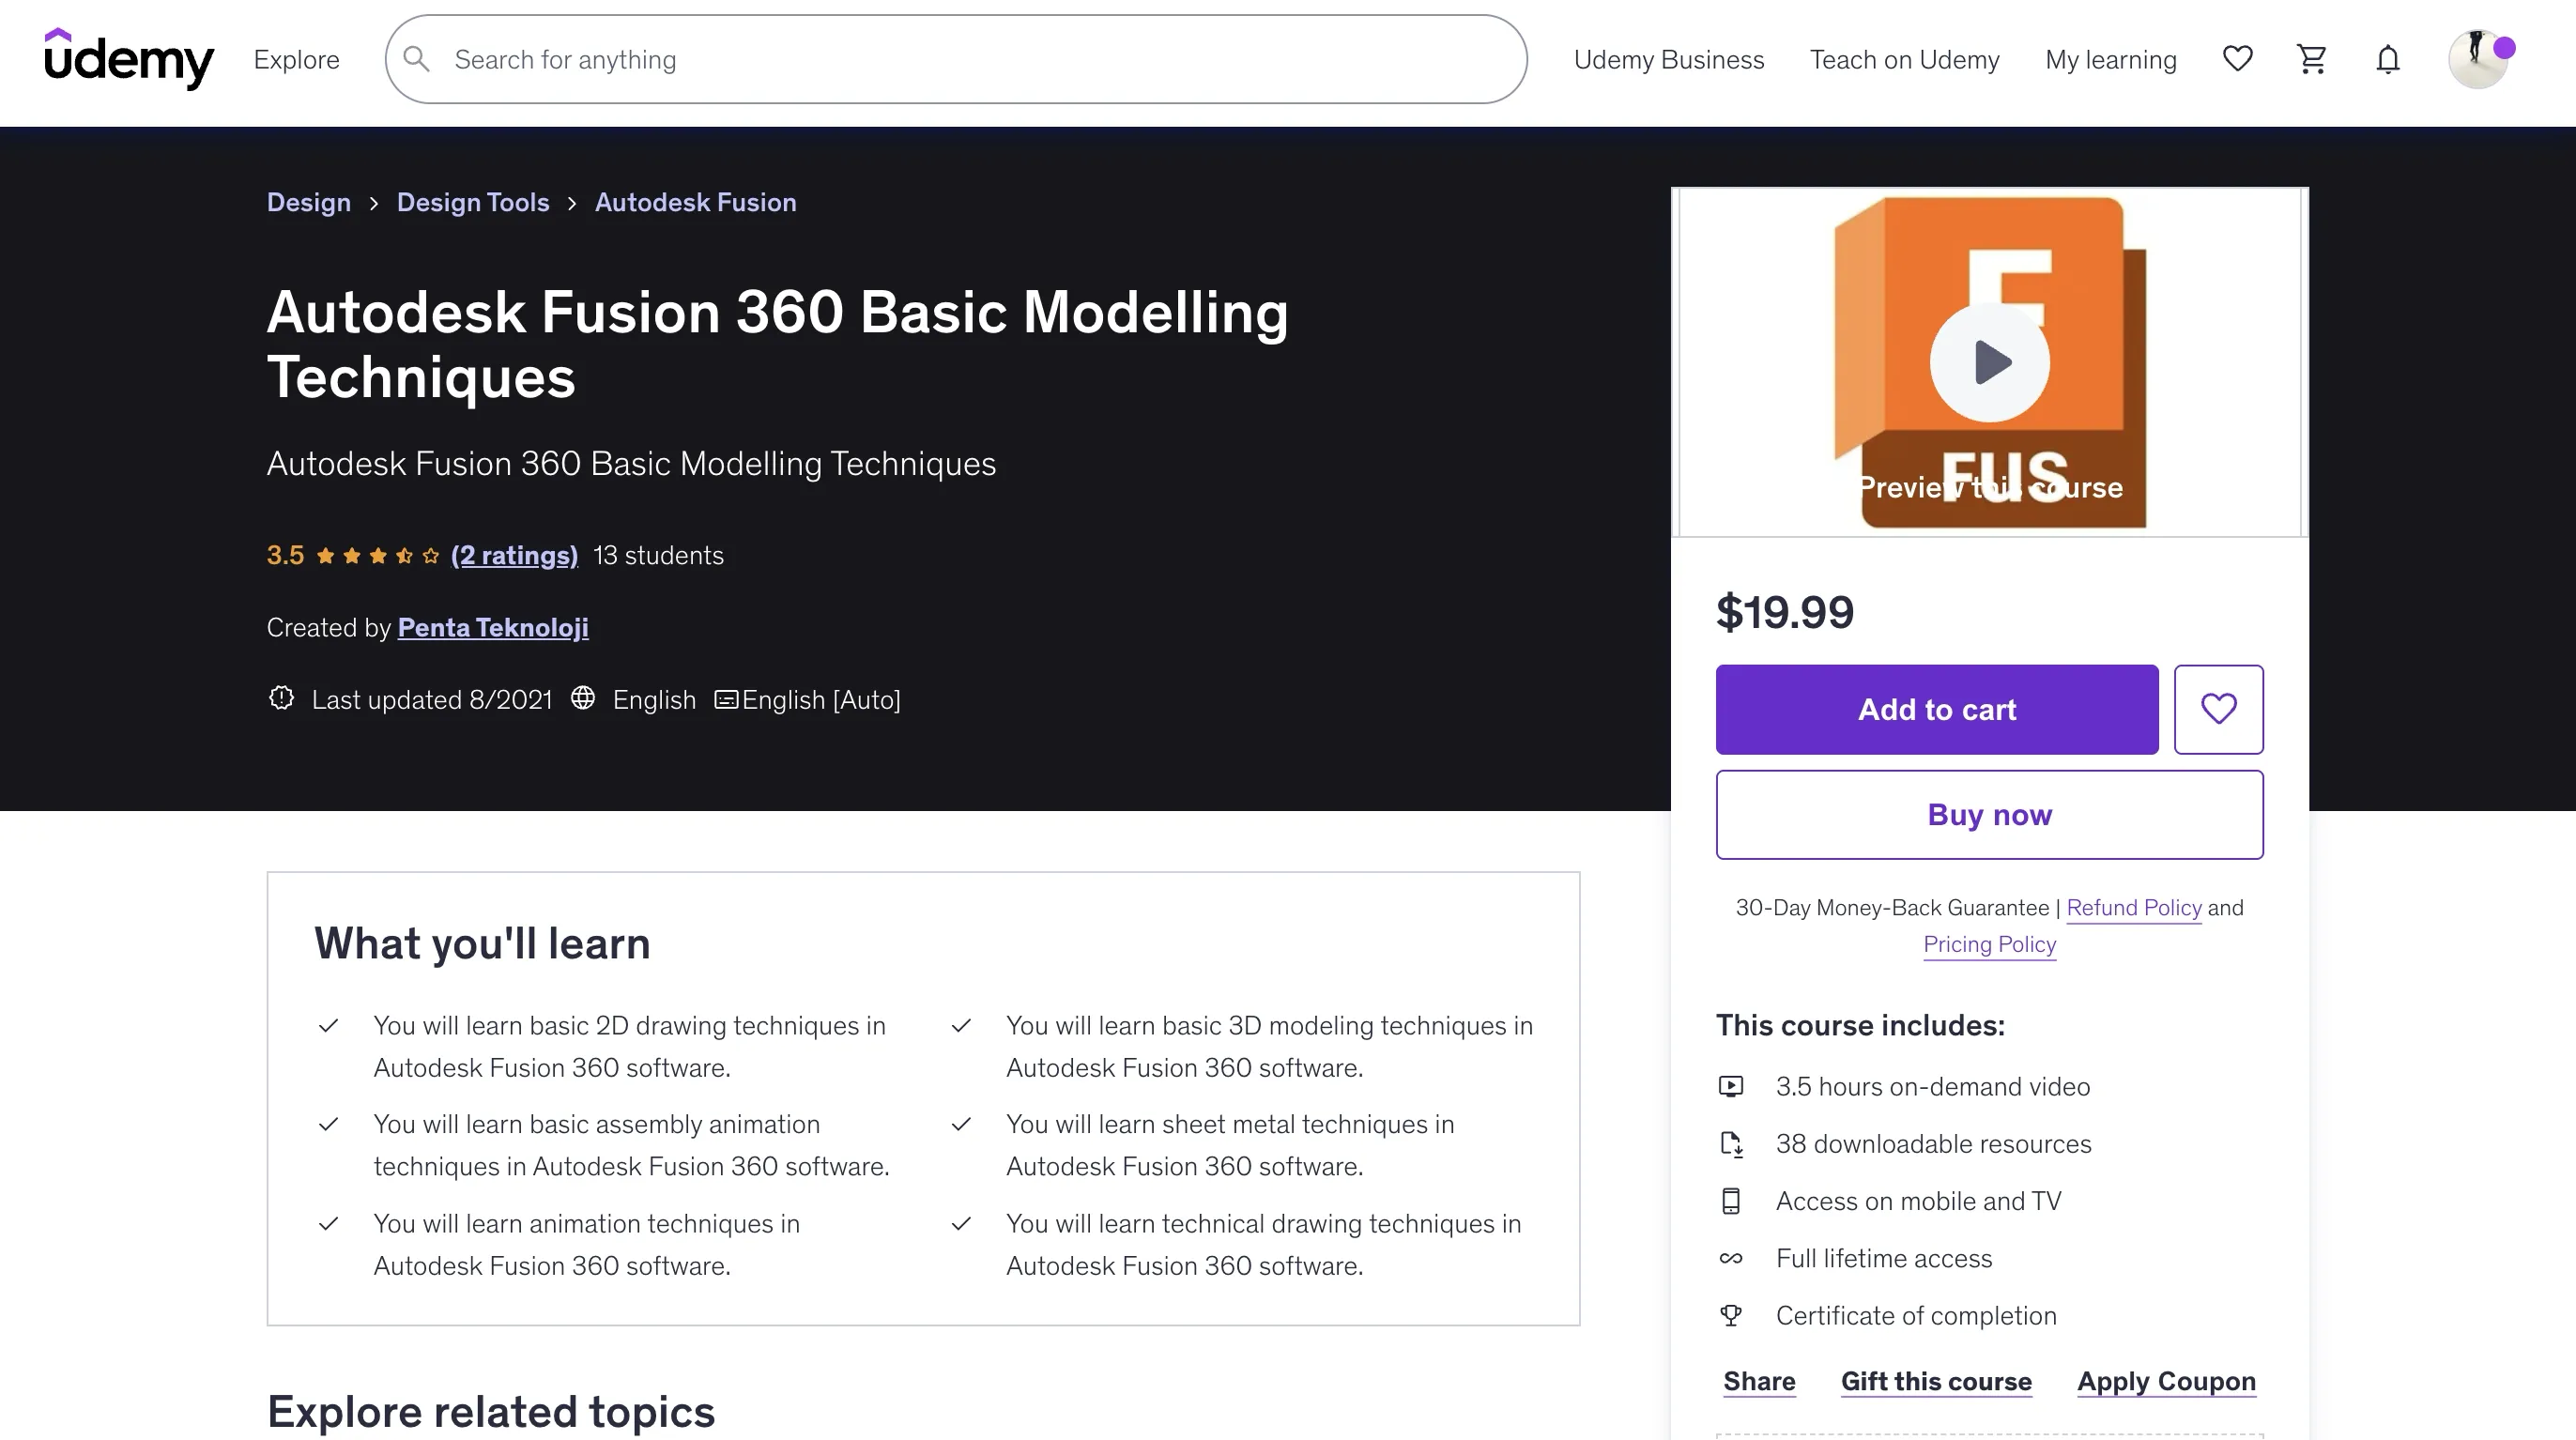Click the Add to cart button

coord(1936,709)
